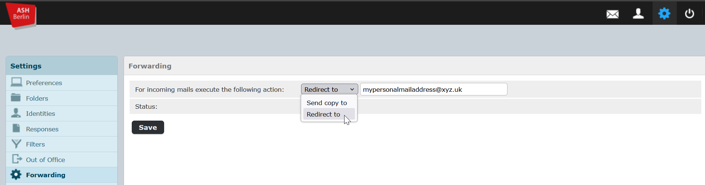Click the Responses document icon
Image resolution: width=705 pixels, height=185 pixels.
[16, 128]
